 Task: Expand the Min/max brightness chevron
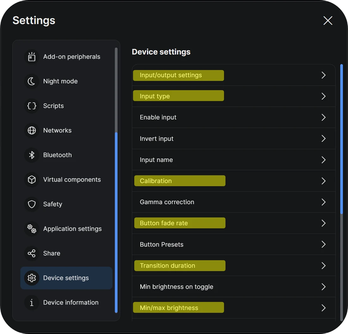[x=324, y=308]
